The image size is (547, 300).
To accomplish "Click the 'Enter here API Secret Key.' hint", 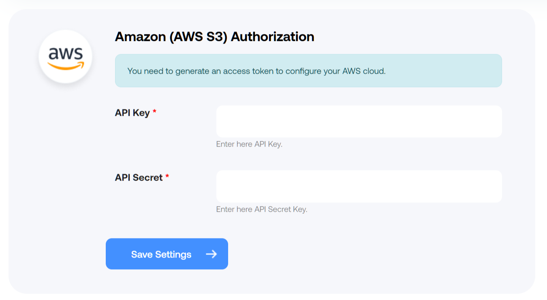I will (262, 209).
